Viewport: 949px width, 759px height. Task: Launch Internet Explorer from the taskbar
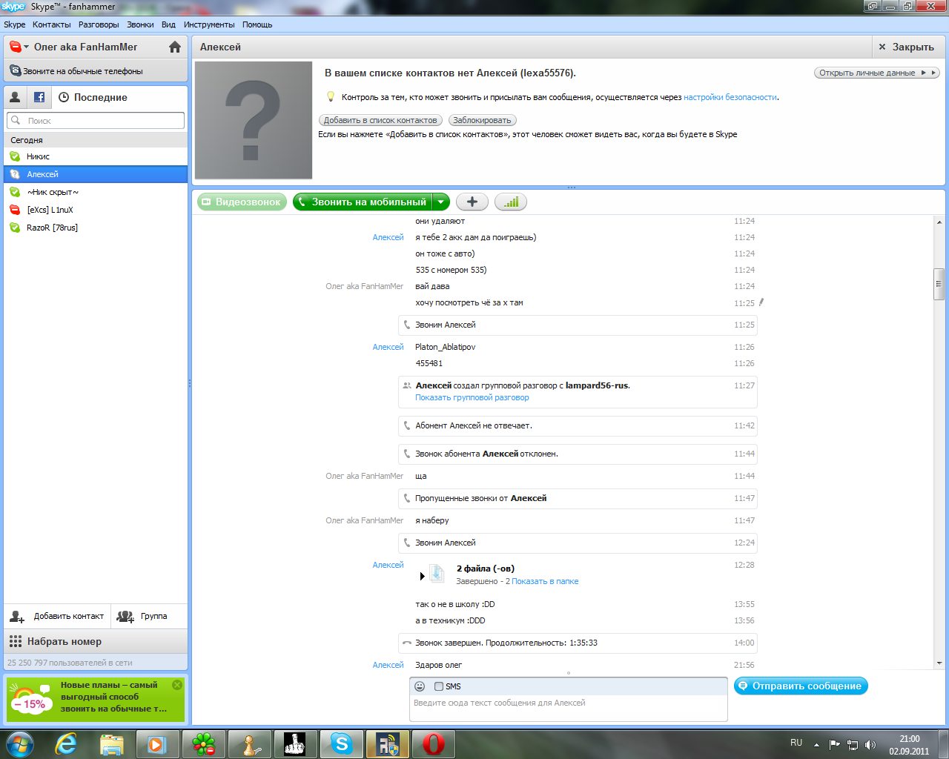(67, 744)
